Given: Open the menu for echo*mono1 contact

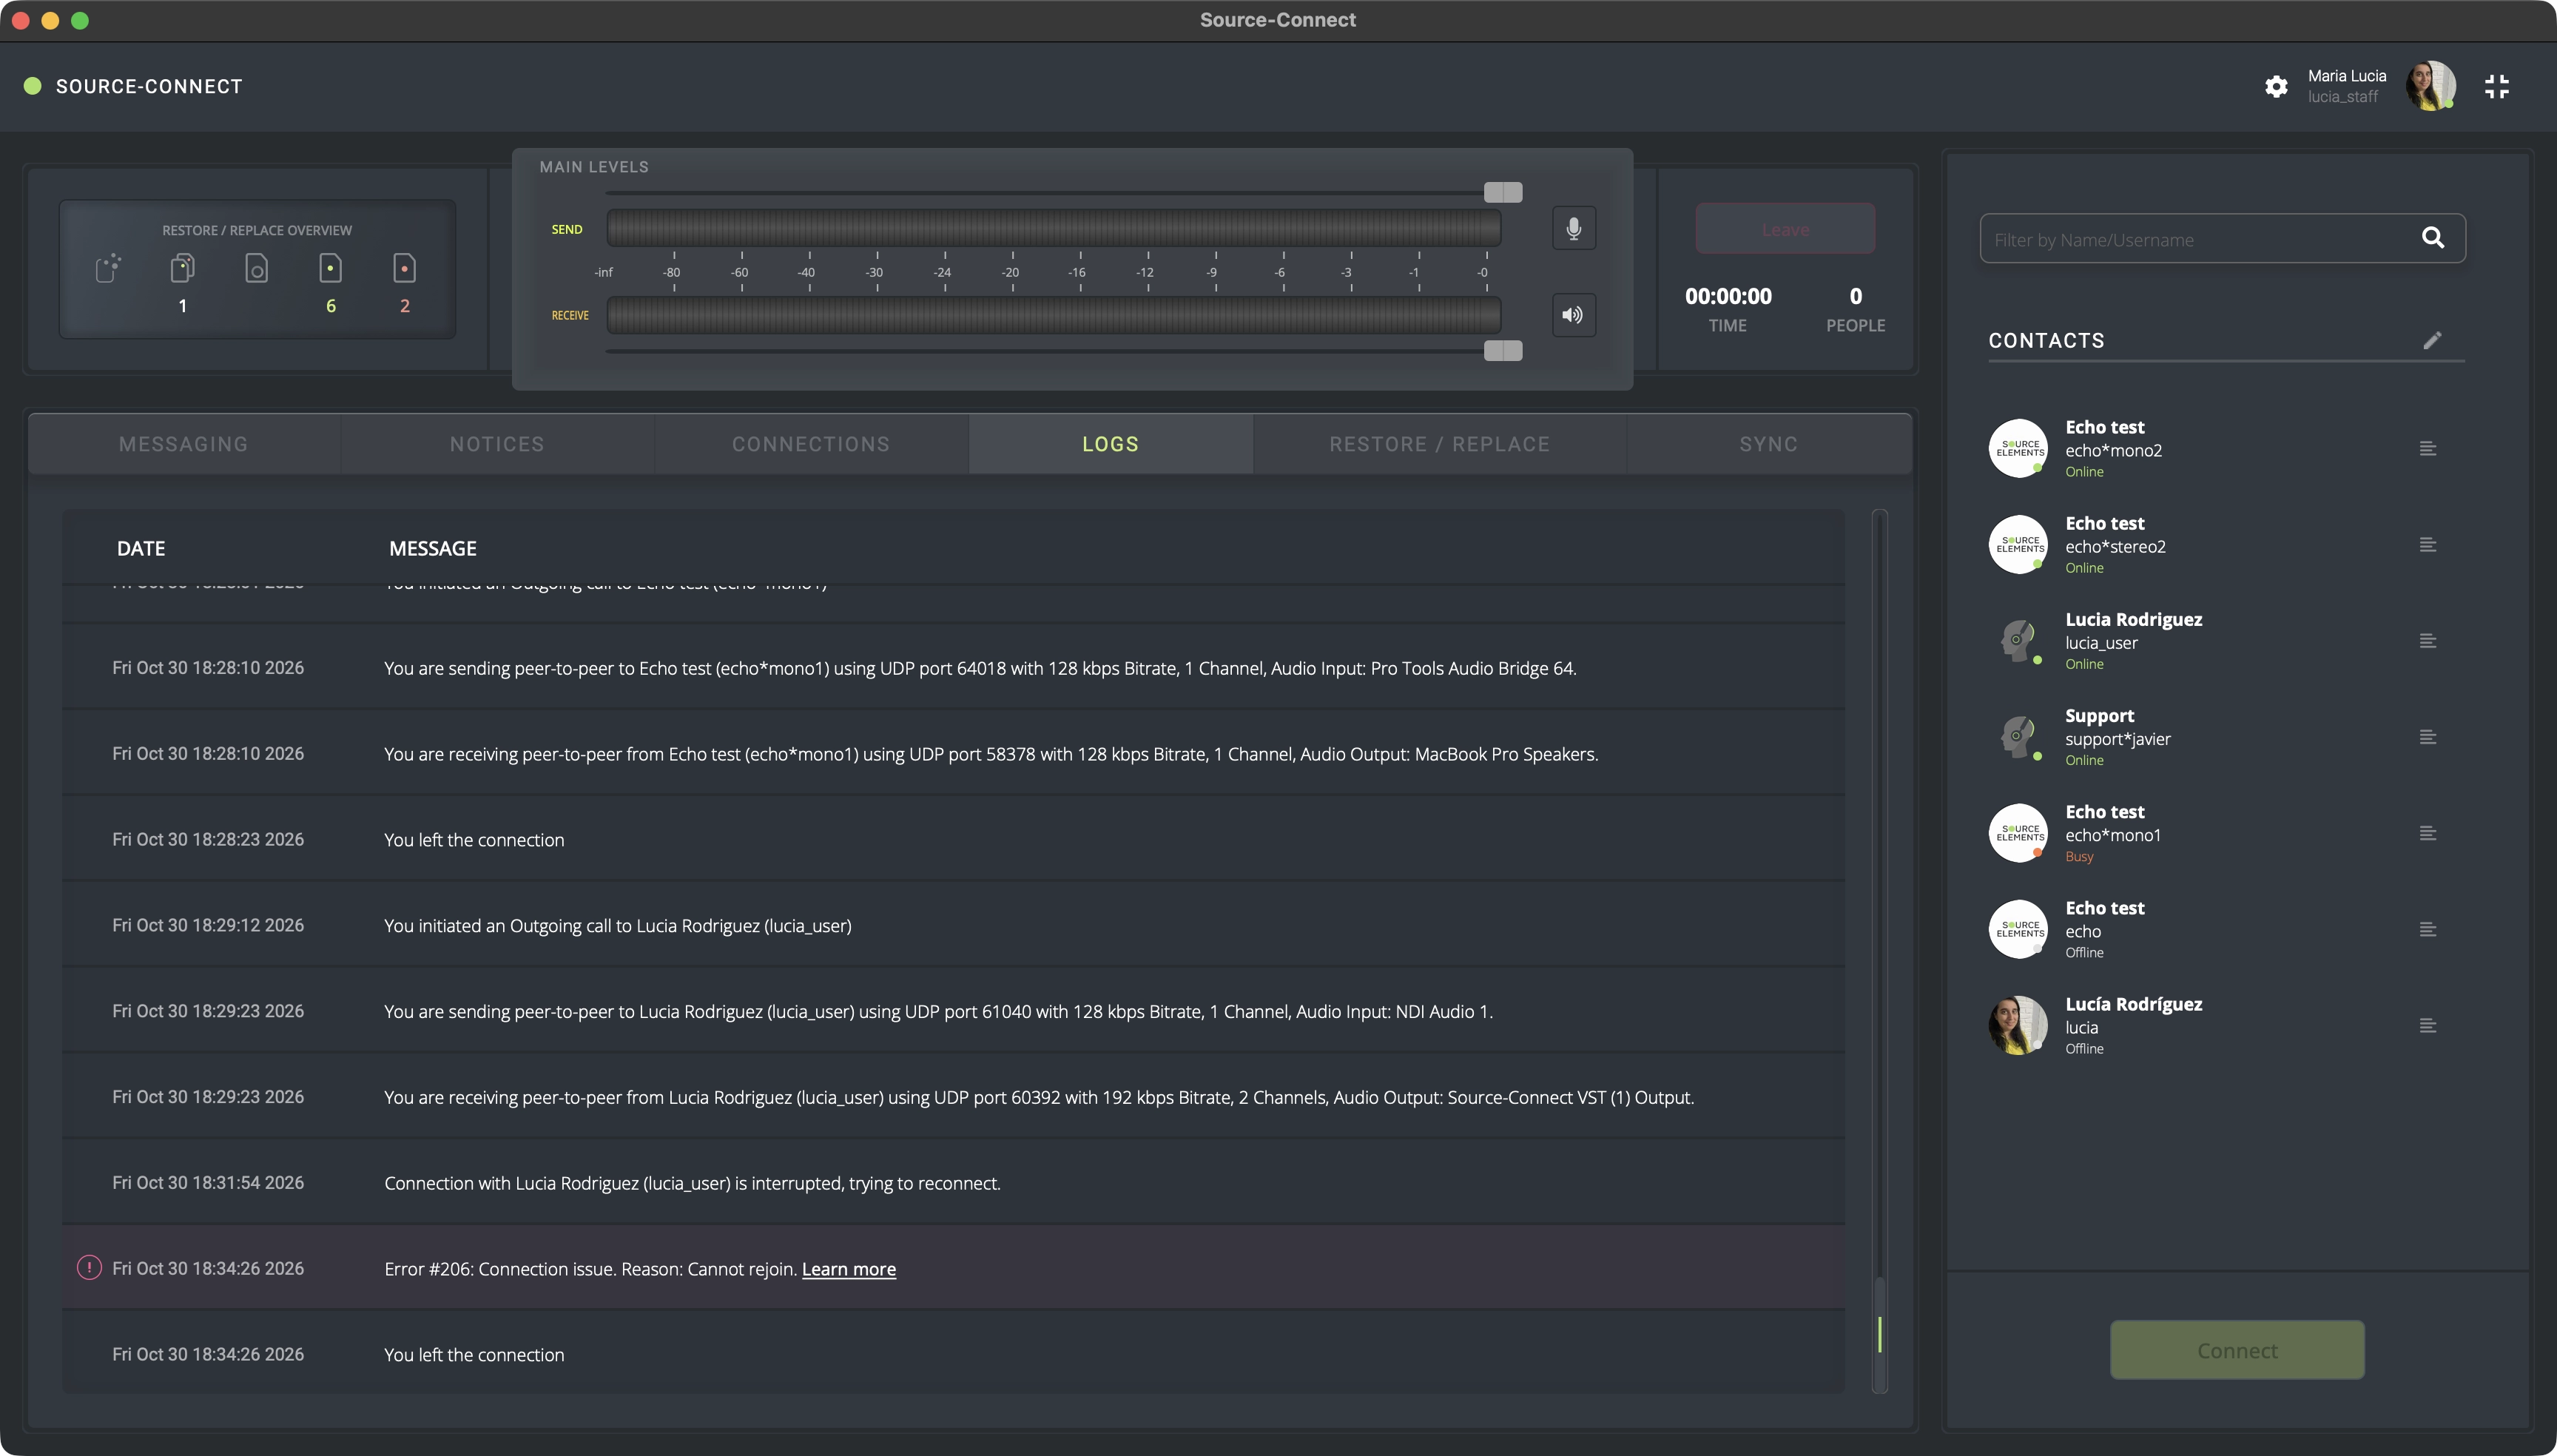Looking at the screenshot, I should pyautogui.click(x=2427, y=833).
